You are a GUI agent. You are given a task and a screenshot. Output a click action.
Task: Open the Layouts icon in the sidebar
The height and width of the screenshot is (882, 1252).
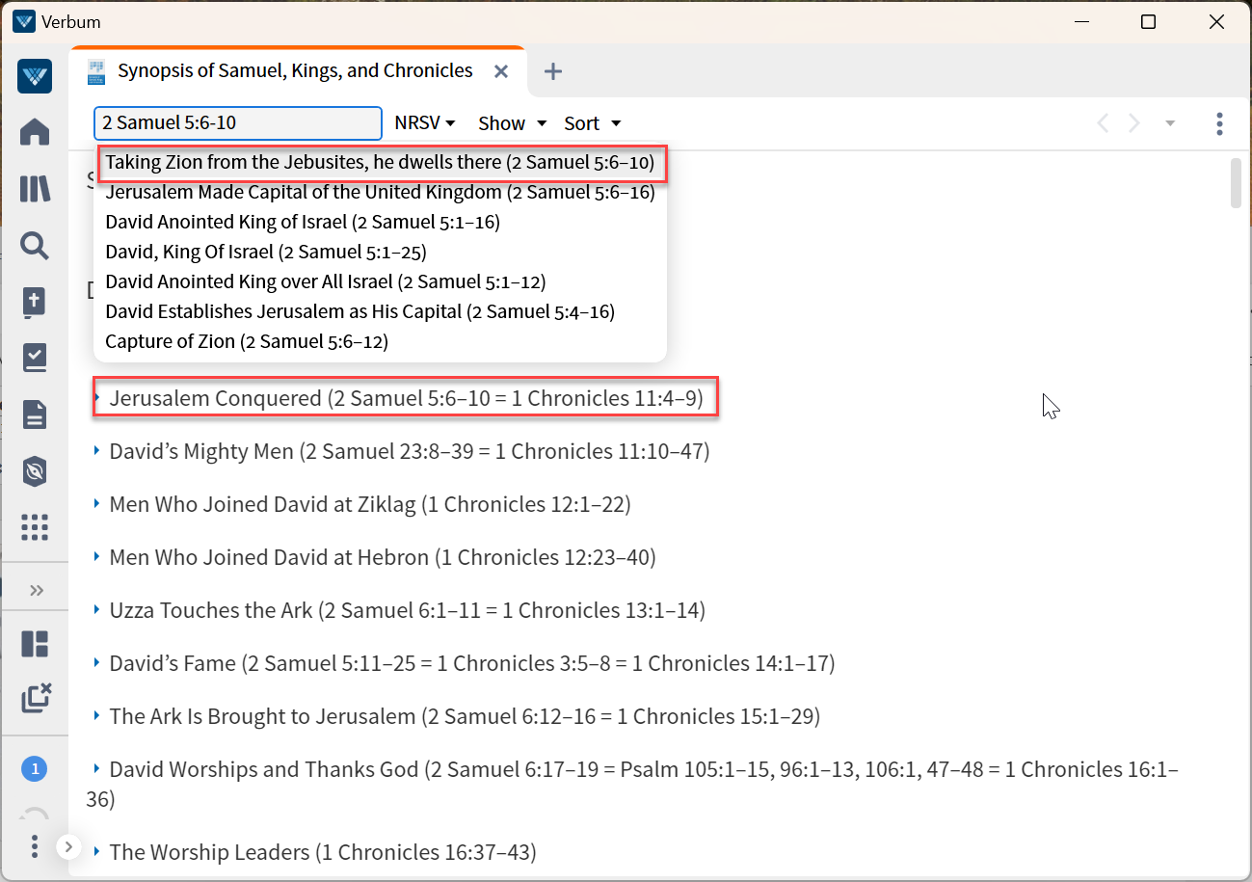pyautogui.click(x=35, y=644)
